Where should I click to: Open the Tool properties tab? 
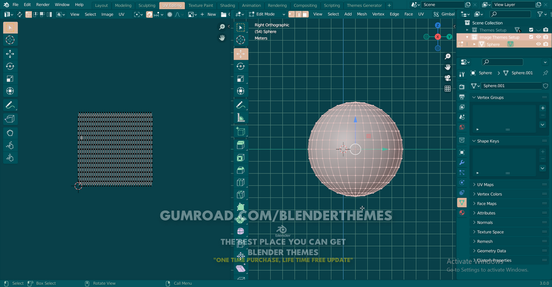coord(462,74)
